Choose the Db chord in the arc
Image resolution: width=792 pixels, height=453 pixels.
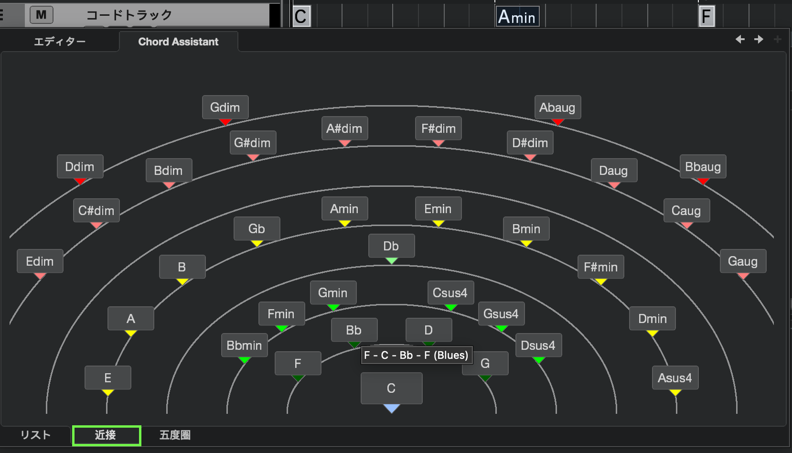(391, 246)
